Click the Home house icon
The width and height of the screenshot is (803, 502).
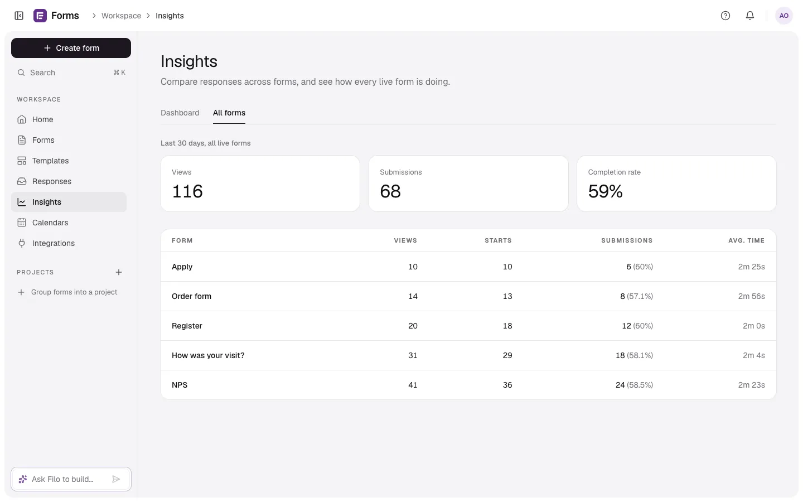coord(22,119)
